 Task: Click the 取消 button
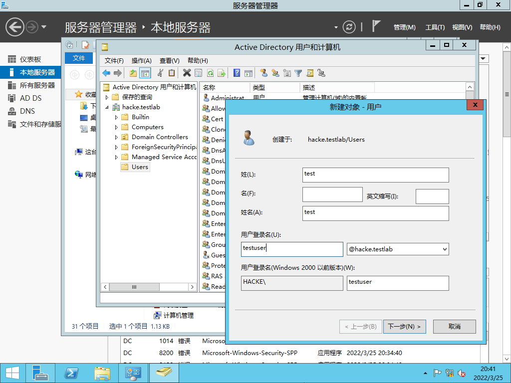454,326
